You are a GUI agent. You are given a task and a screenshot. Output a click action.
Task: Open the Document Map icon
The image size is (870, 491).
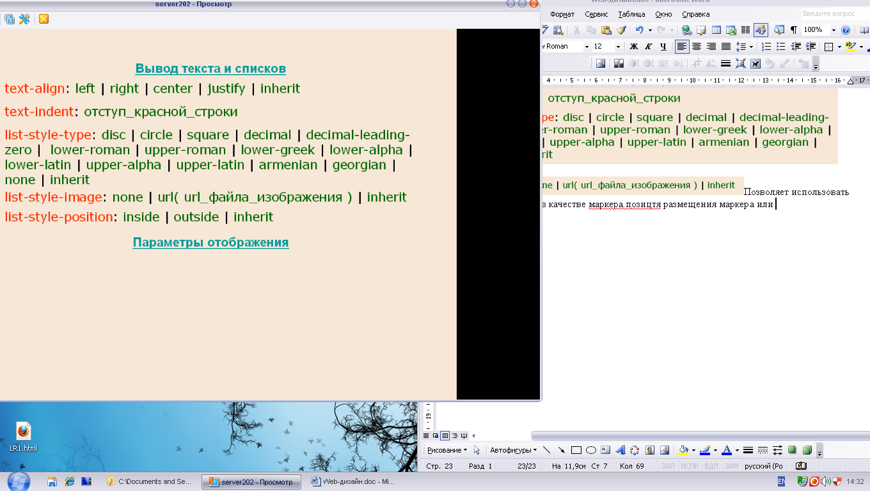click(779, 29)
